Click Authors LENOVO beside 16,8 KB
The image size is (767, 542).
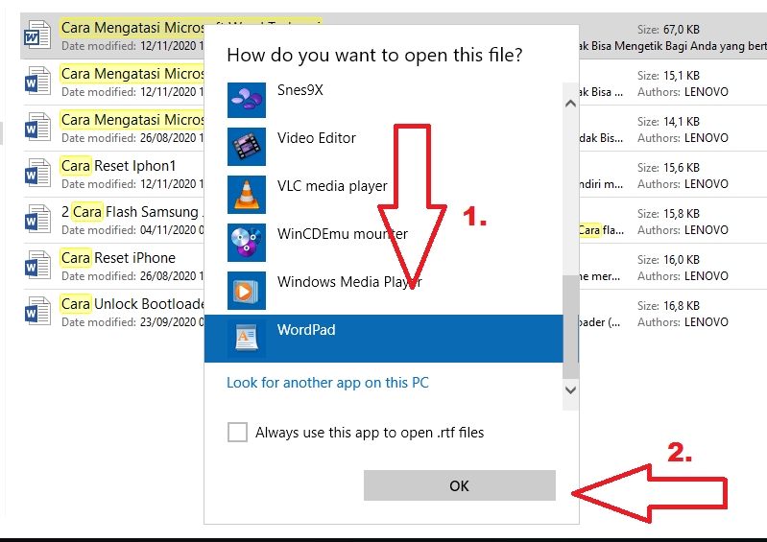click(683, 322)
